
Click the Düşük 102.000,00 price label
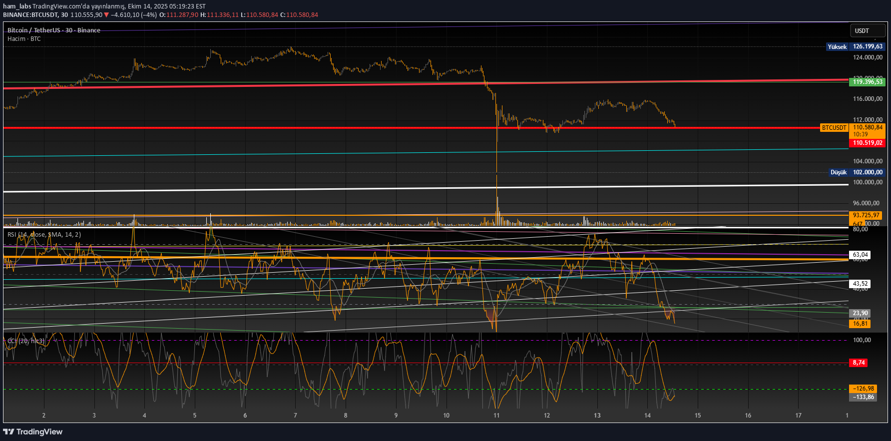[x=856, y=172]
